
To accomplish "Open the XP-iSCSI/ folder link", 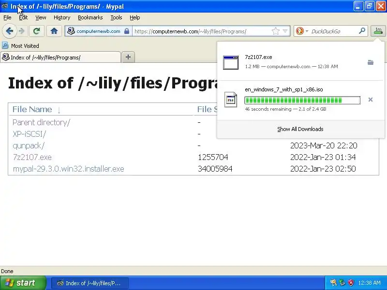I will [29, 134].
